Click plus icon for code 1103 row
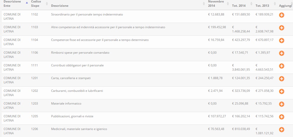Viewport: 293px width, 137px height. [x=281, y=28]
